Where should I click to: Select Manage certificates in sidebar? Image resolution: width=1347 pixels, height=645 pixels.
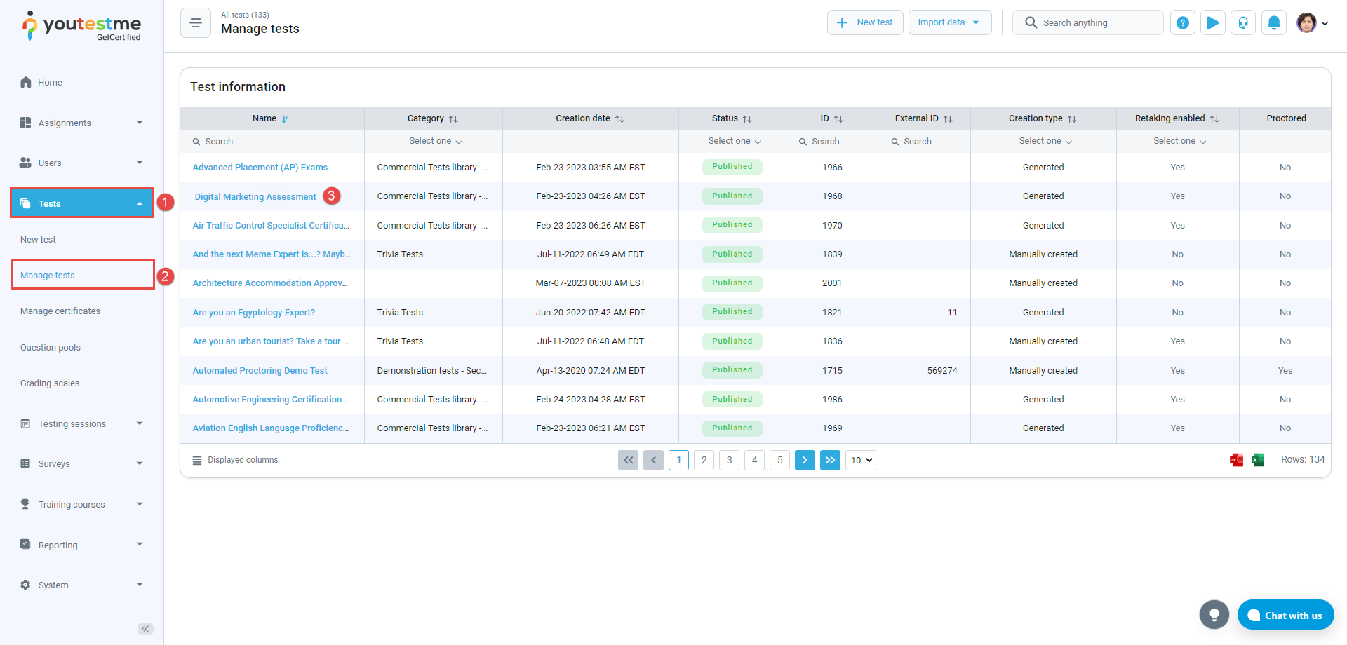(60, 311)
